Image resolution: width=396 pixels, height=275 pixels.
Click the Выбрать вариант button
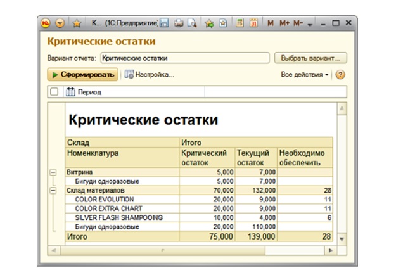coord(310,58)
